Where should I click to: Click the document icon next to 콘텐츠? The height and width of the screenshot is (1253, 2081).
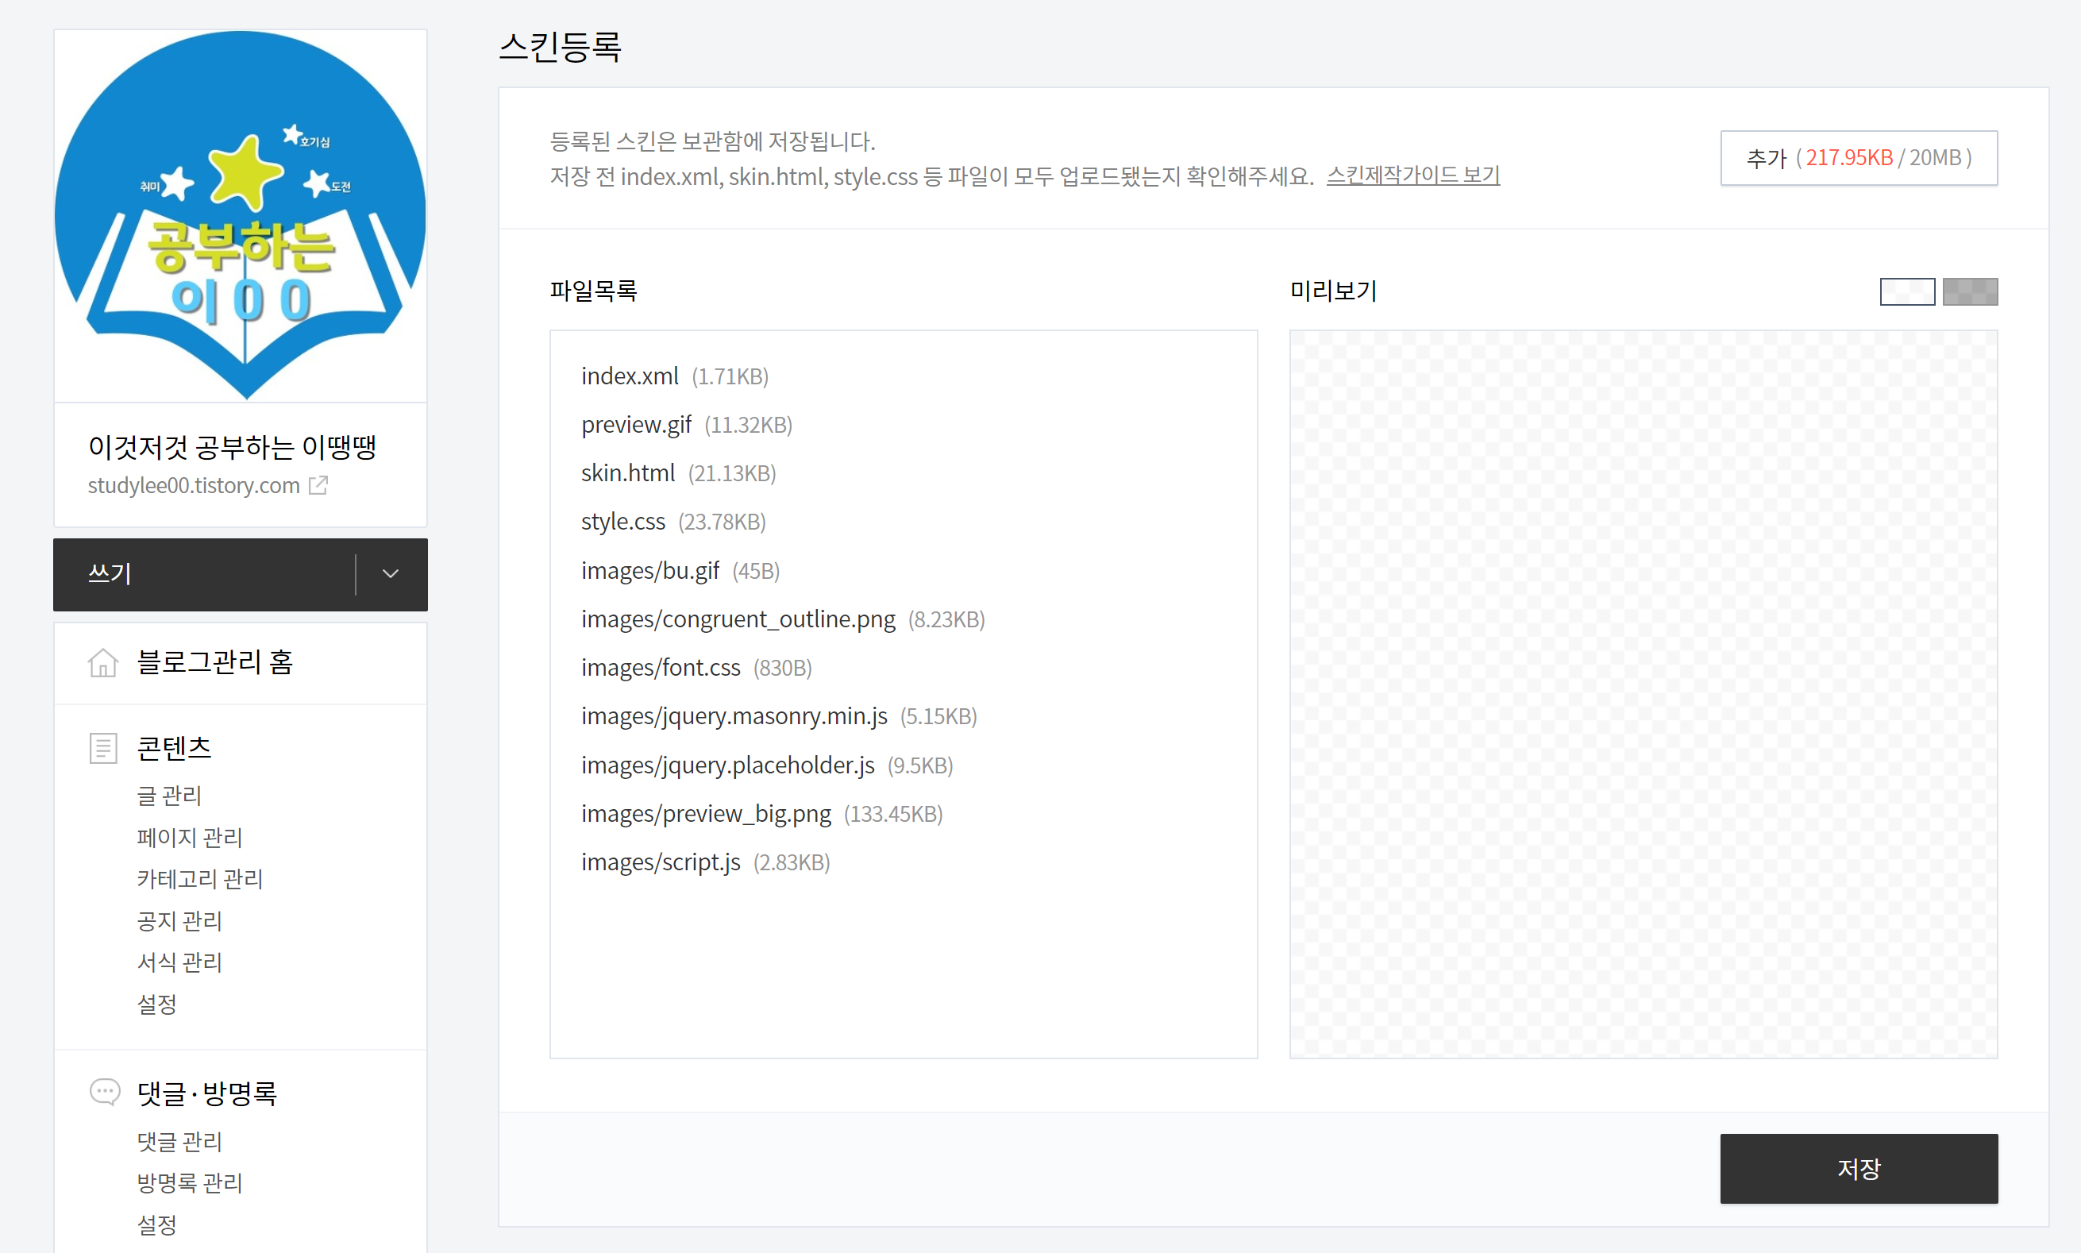[103, 748]
